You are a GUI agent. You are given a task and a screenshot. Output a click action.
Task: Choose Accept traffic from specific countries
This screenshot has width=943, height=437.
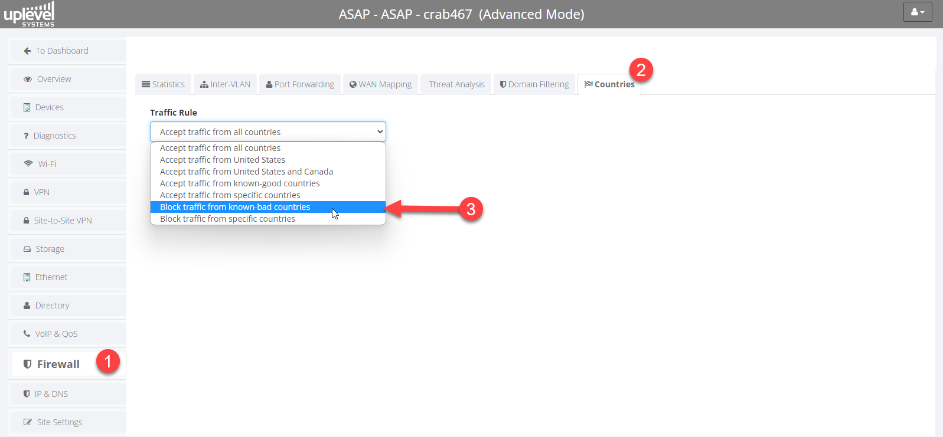268,195
